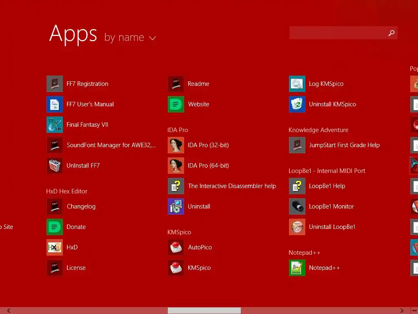Click the 'JumpStart First Grade Help' label
This screenshot has width=418, height=314.
tap(344, 145)
